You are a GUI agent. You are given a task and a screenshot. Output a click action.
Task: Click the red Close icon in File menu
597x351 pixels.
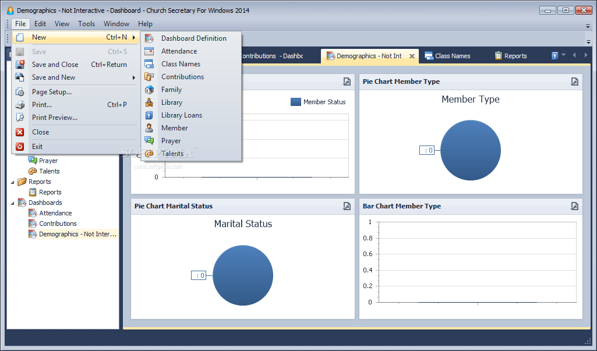pos(20,132)
